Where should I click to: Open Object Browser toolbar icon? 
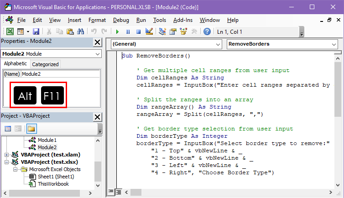(183, 31)
